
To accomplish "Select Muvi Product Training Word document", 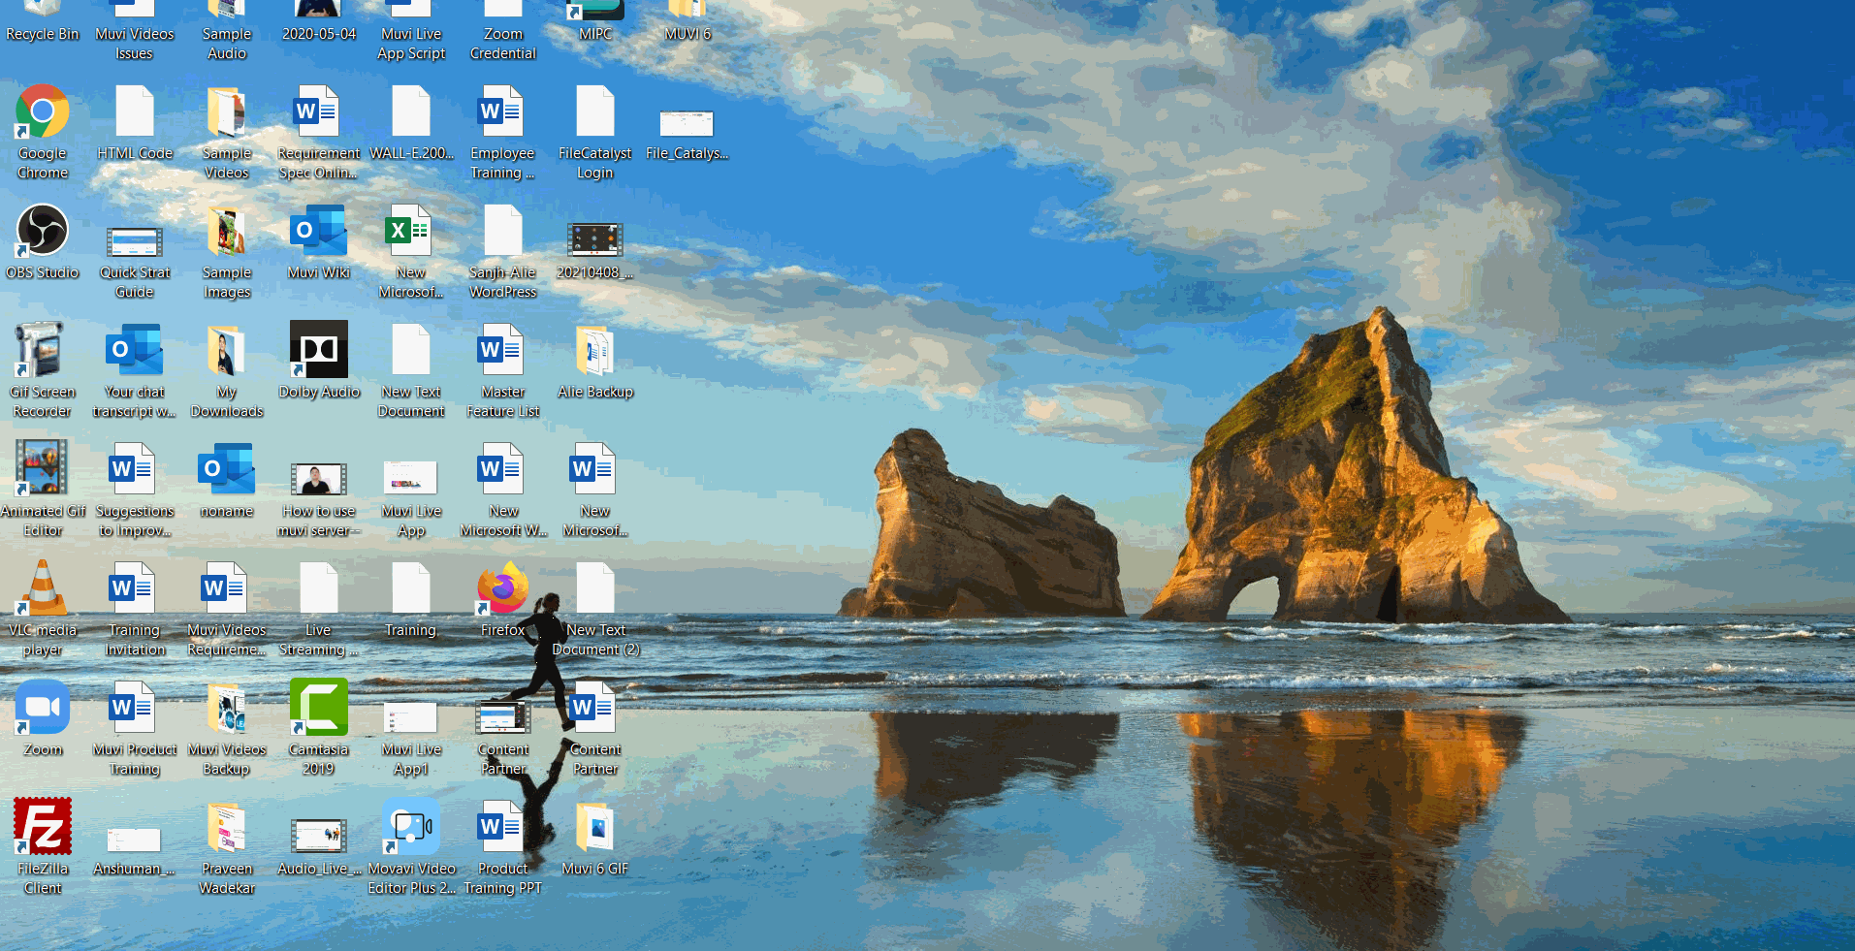I will [x=135, y=728].
